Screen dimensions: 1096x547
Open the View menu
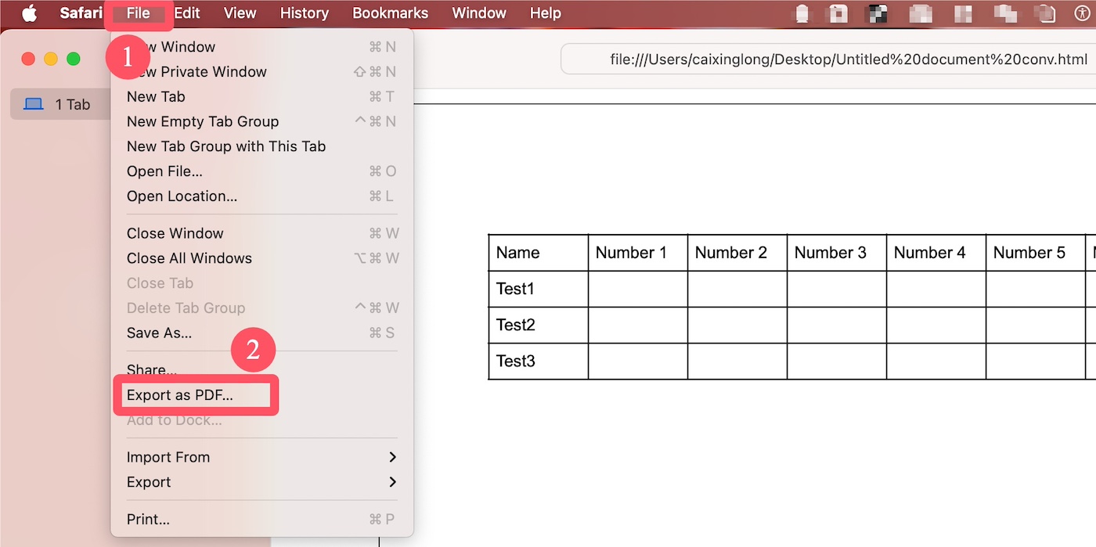pos(239,13)
